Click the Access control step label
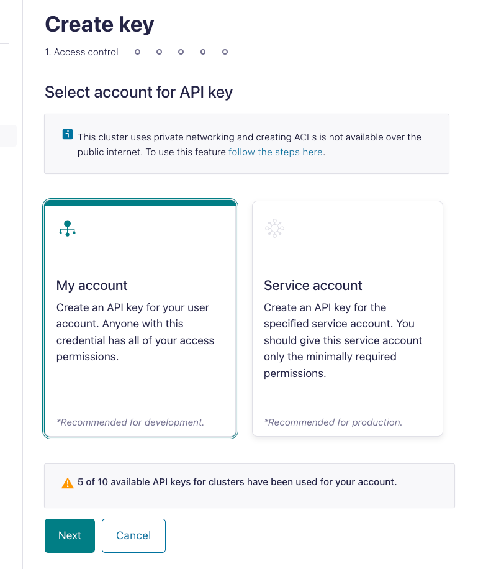This screenshot has height=569, width=491. click(81, 52)
